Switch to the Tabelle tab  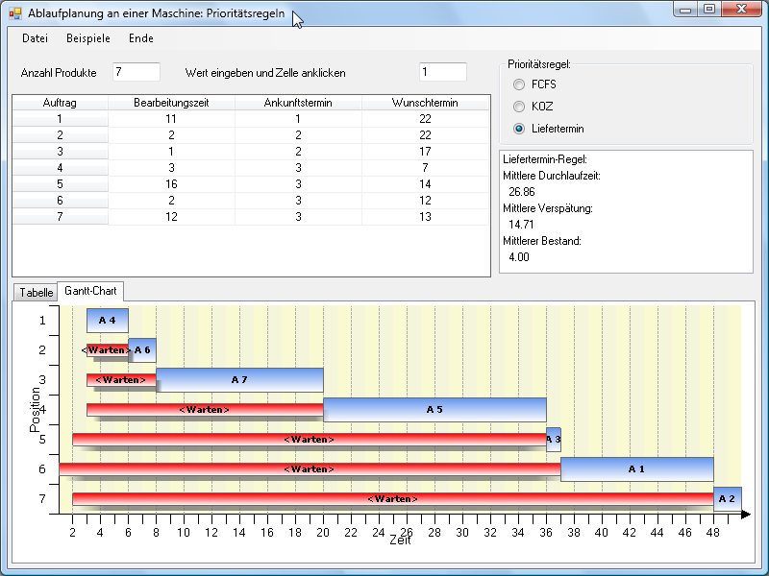37,292
